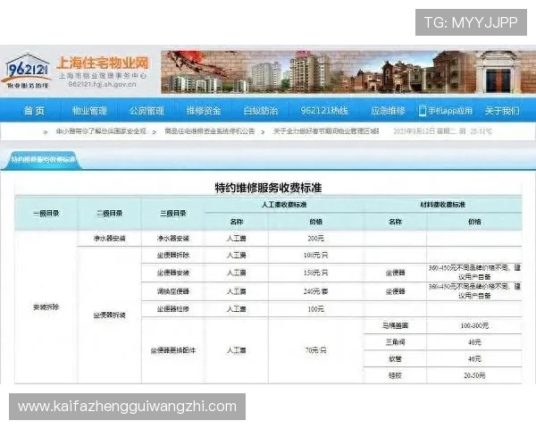The width and height of the screenshot is (536, 429).
Task: Open the 首页 home menu
Action: pos(34,111)
